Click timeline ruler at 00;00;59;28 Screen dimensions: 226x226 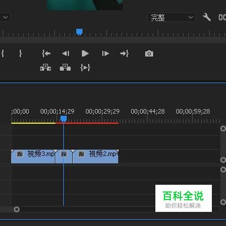pyautogui.click(x=193, y=111)
